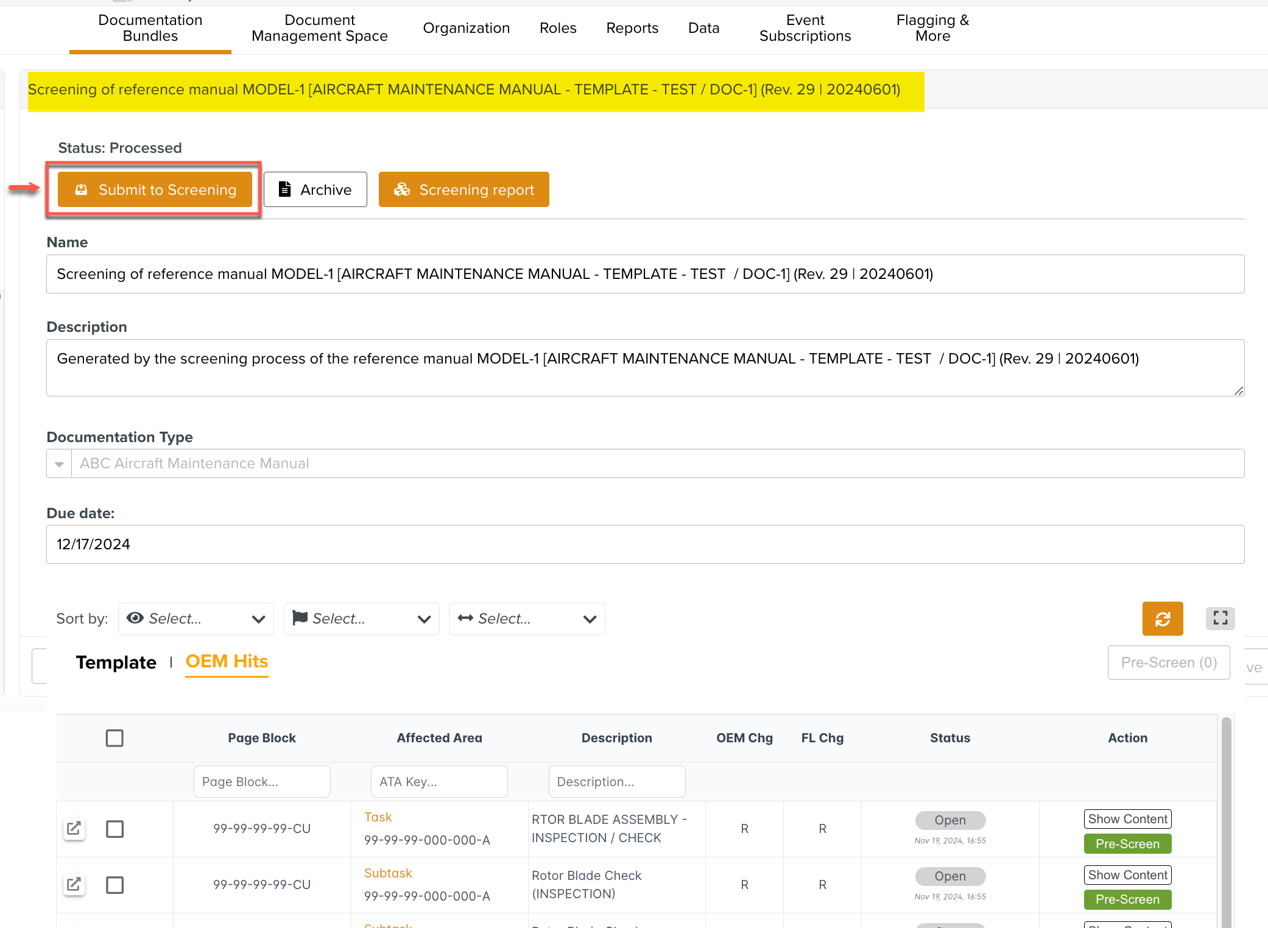
Task: Open the flag Select sort dropdown chevron
Action: pyautogui.click(x=424, y=619)
